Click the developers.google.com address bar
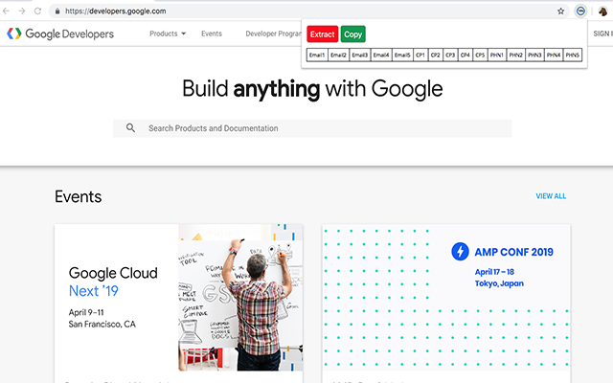 pos(308,11)
